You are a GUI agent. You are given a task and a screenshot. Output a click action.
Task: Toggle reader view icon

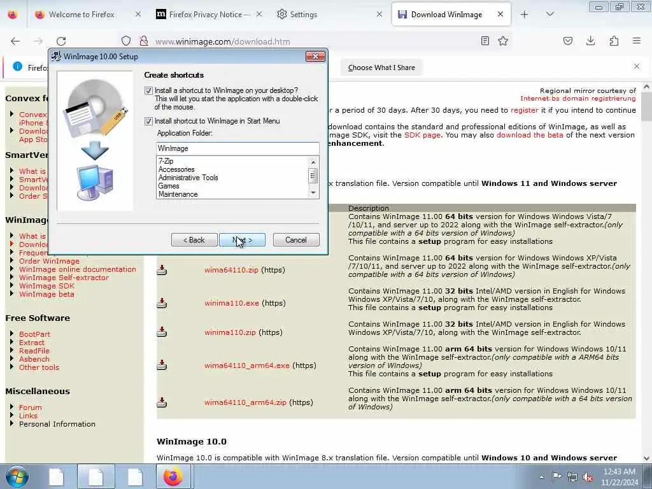pyautogui.click(x=485, y=41)
